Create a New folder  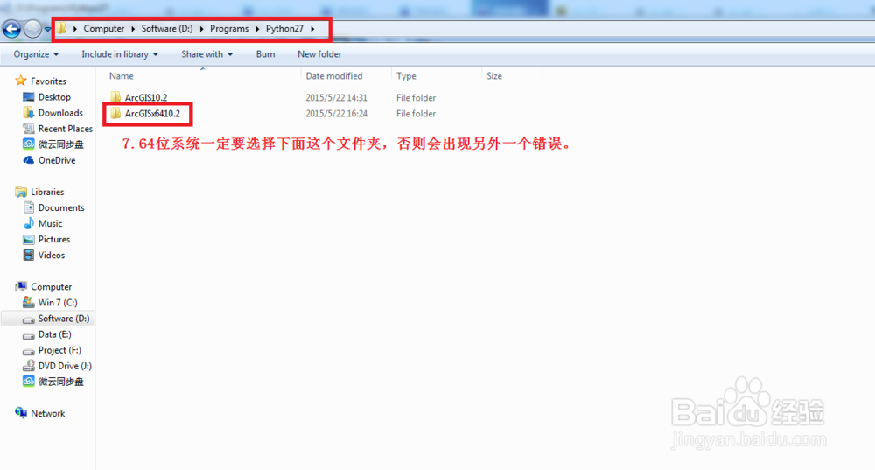(x=319, y=54)
